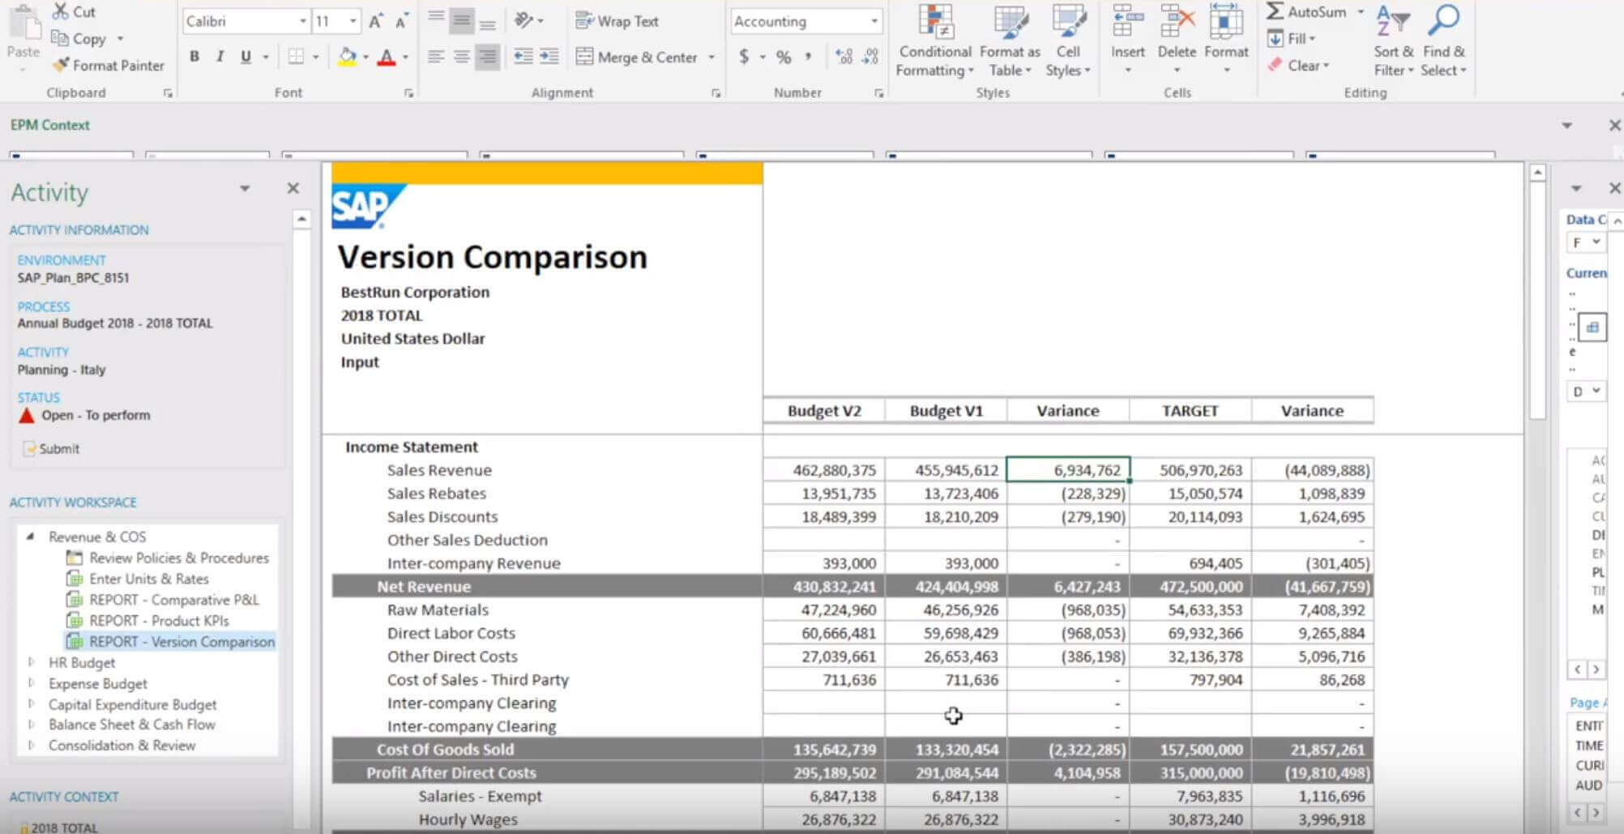Apply the yellow fill color bucket

(347, 57)
